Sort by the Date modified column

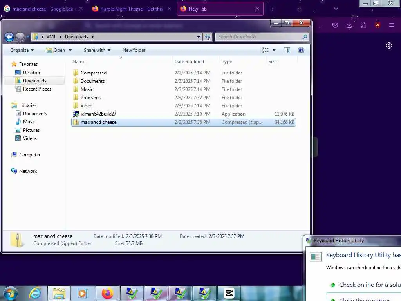[189, 62]
